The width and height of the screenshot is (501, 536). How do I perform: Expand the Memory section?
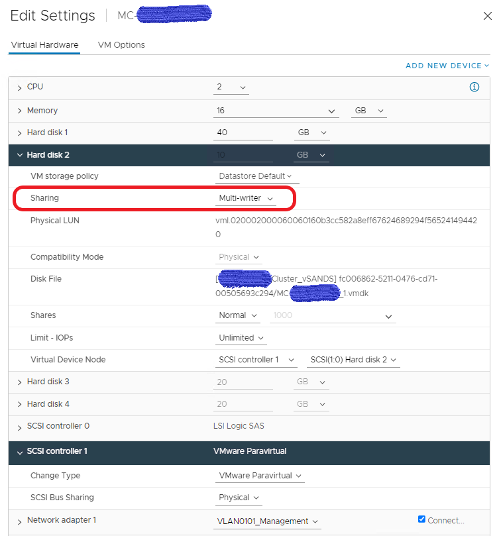pyautogui.click(x=19, y=111)
